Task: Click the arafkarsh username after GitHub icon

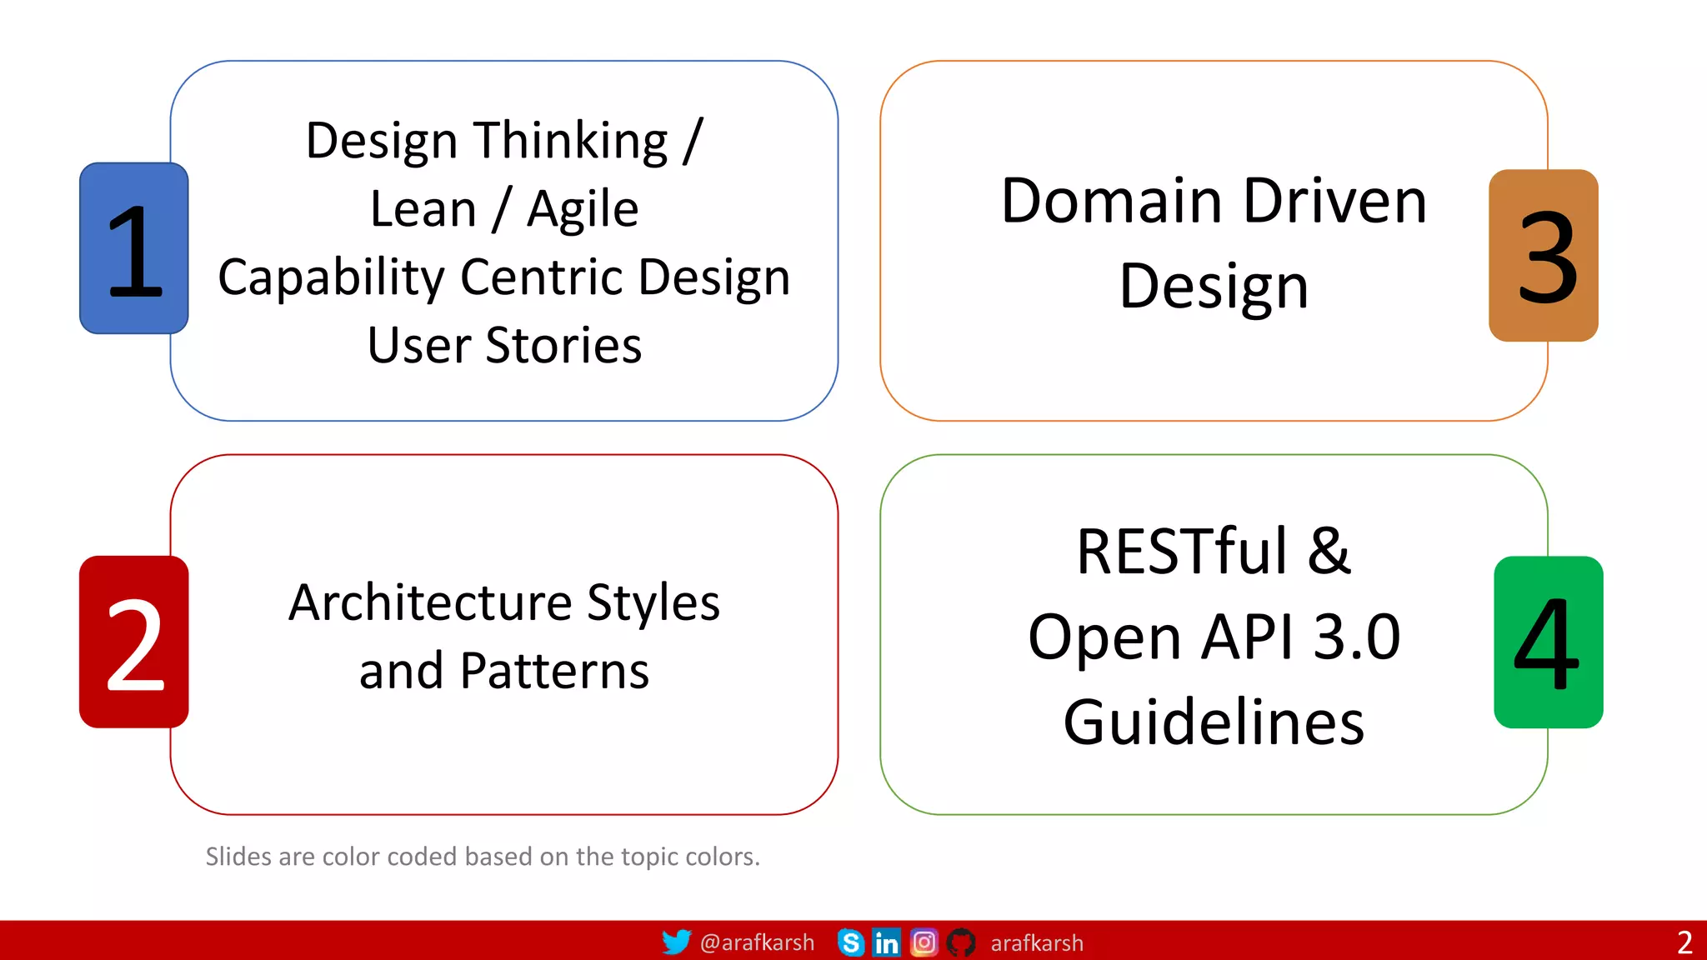Action: click(1037, 943)
